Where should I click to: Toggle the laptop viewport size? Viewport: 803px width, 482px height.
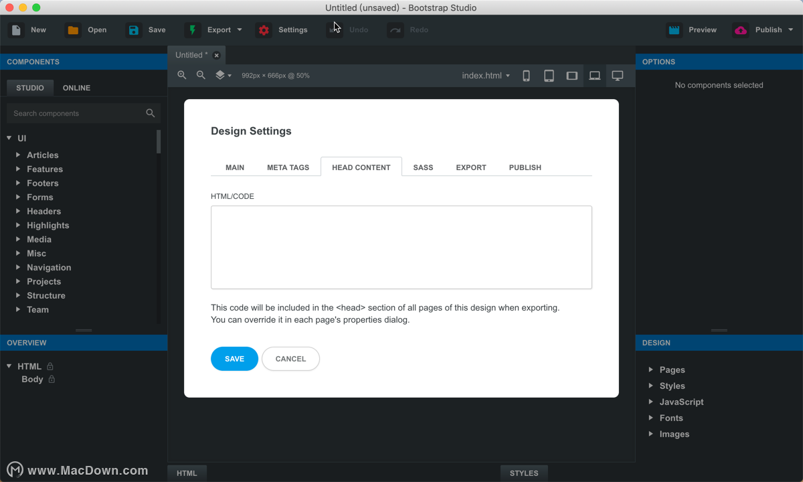pos(594,75)
